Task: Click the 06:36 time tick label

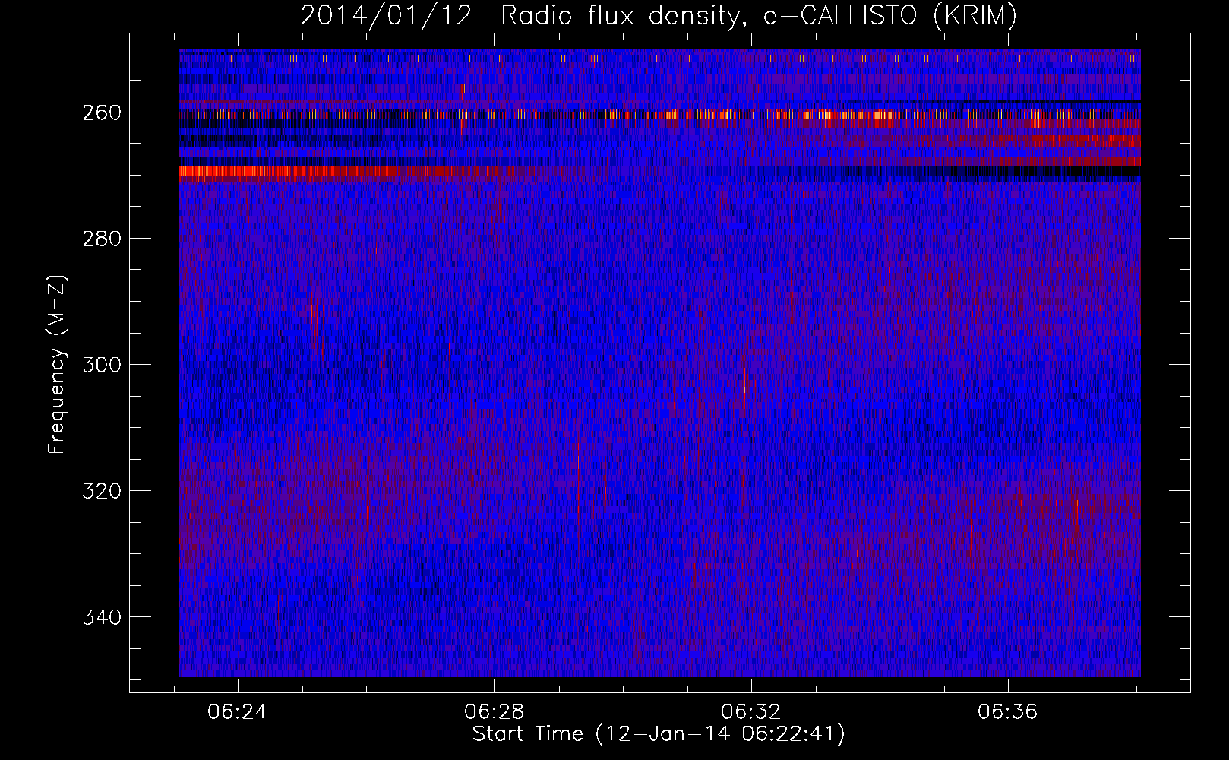Action: pos(1008,712)
